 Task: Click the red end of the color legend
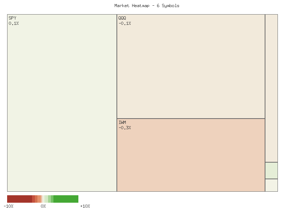point(14,199)
